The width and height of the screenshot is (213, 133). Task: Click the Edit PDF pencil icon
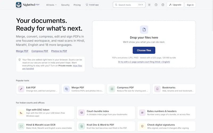click(x=21, y=89)
